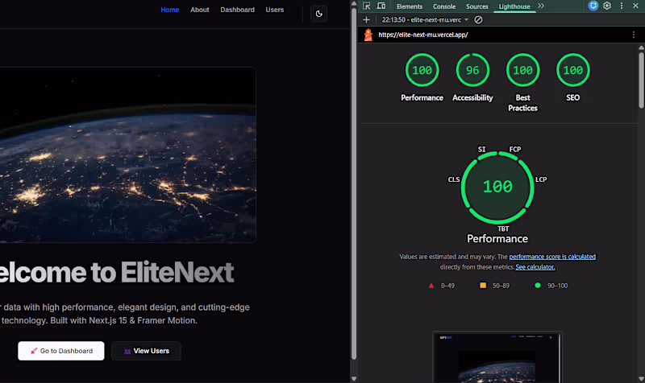Screen dimensions: 645x383
Task: Click the page screenshot thumbnail in report
Action: [497, 357]
